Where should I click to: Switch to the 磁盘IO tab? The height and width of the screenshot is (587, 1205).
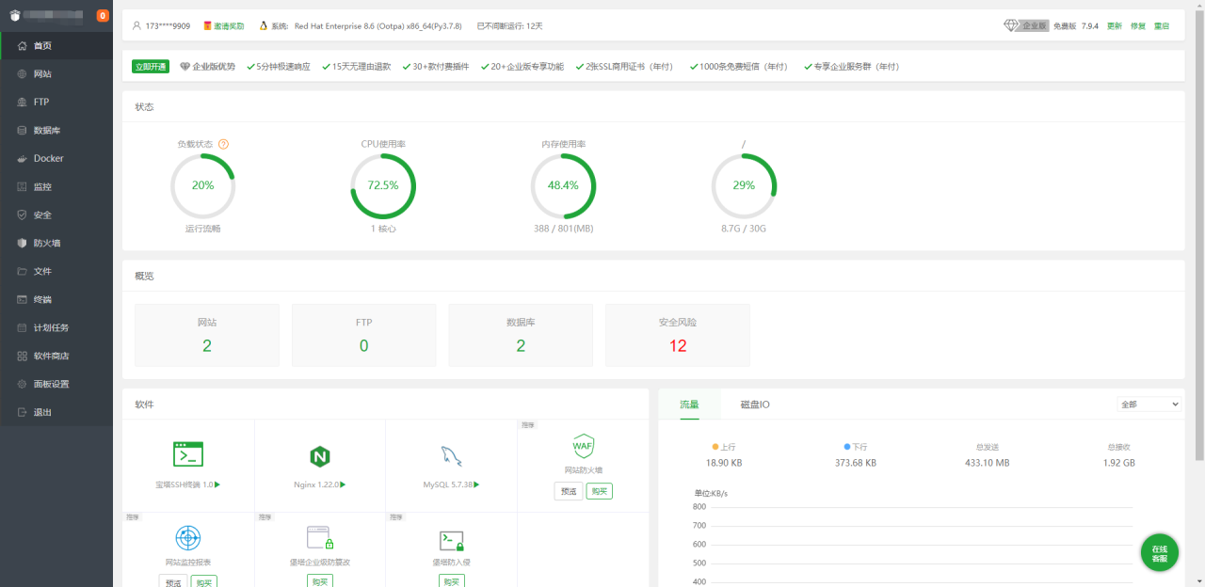click(x=754, y=405)
